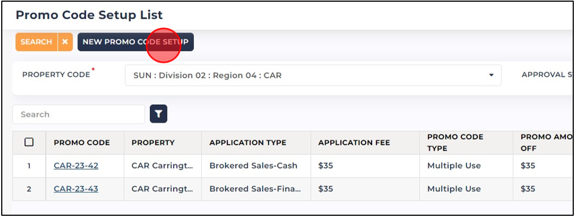Screen dimensions: 575x217
Task: Sort by PROMO CODE column header
Action: (x=82, y=143)
